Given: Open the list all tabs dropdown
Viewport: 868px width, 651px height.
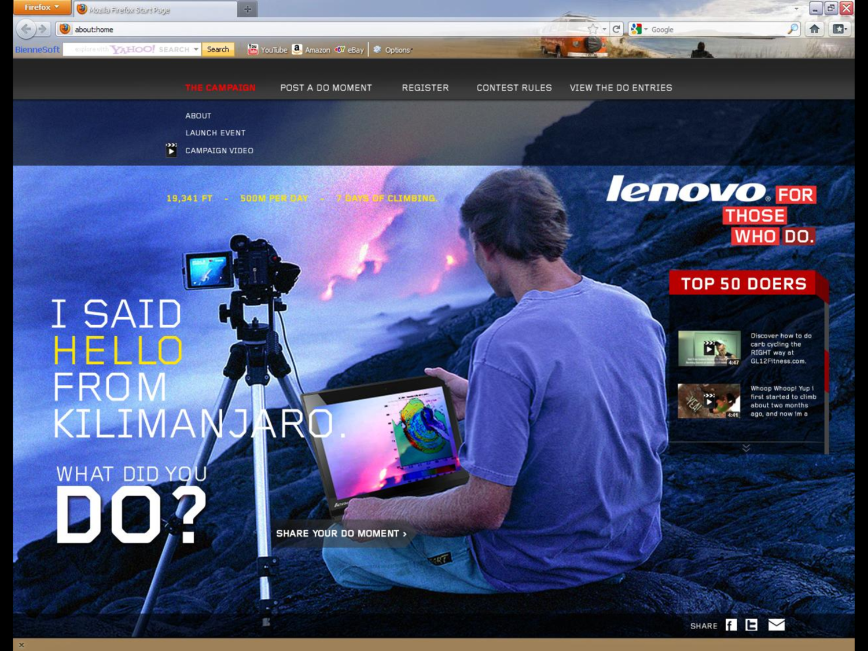Looking at the screenshot, I should tap(796, 9).
